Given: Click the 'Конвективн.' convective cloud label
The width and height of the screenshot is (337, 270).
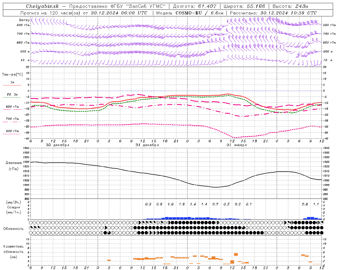Looking at the screenshot, I should pos(14,247).
